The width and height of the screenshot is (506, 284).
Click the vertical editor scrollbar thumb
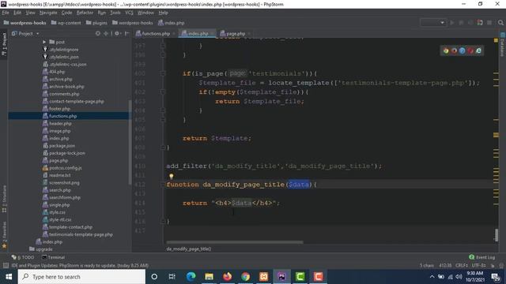(x=497, y=235)
